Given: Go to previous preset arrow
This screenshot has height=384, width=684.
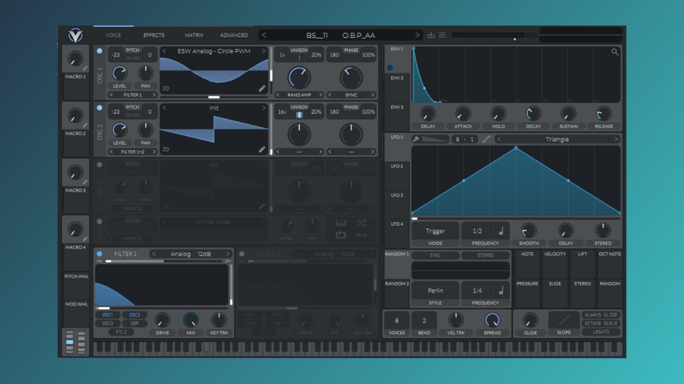Looking at the screenshot, I should [264, 35].
